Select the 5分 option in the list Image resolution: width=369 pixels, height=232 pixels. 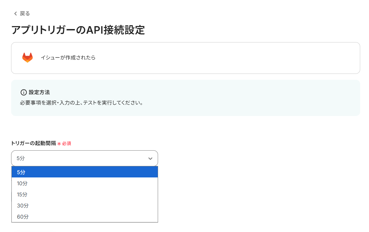[21, 172]
